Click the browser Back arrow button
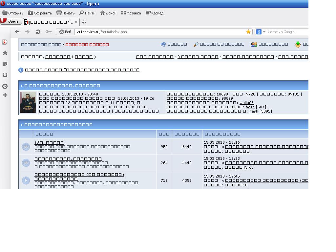Image resolution: width=336 pixels, height=252 pixels. (x=17, y=32)
